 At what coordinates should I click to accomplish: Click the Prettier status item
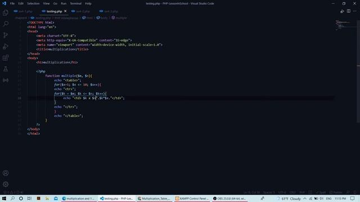click(336, 192)
